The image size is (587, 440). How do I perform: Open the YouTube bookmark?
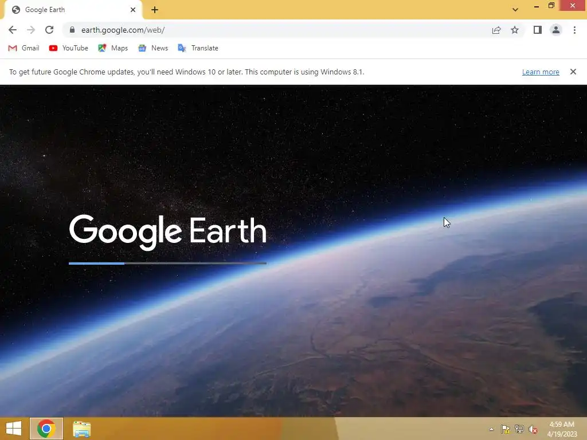(x=69, y=48)
